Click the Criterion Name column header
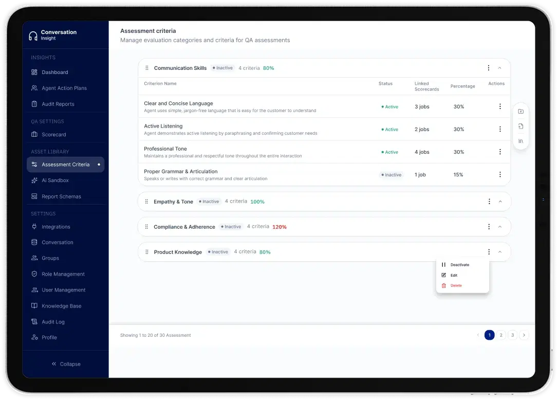 [160, 84]
